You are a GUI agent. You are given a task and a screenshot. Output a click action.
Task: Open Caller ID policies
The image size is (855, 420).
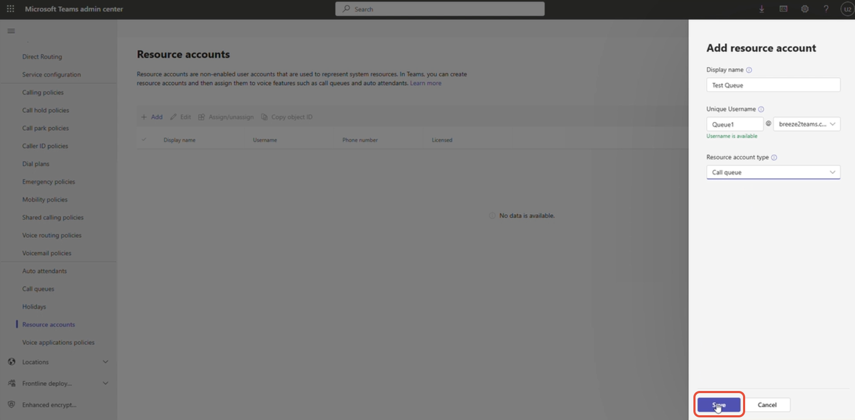pyautogui.click(x=45, y=146)
